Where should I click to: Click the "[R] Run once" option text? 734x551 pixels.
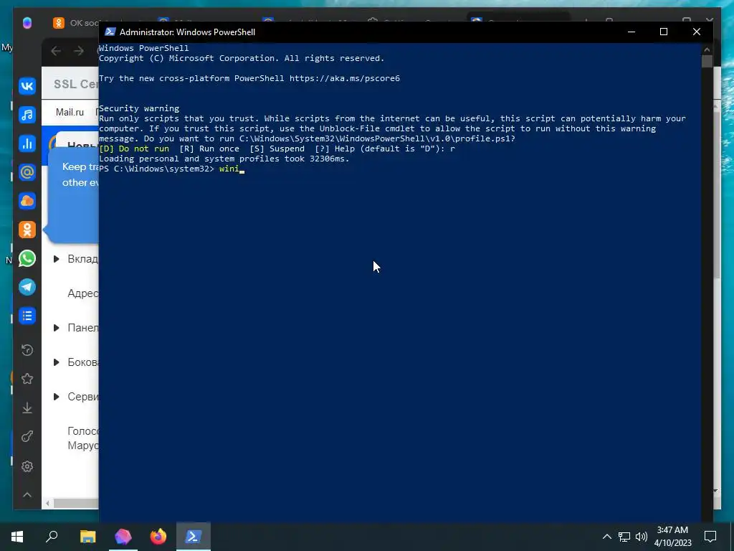209,149
